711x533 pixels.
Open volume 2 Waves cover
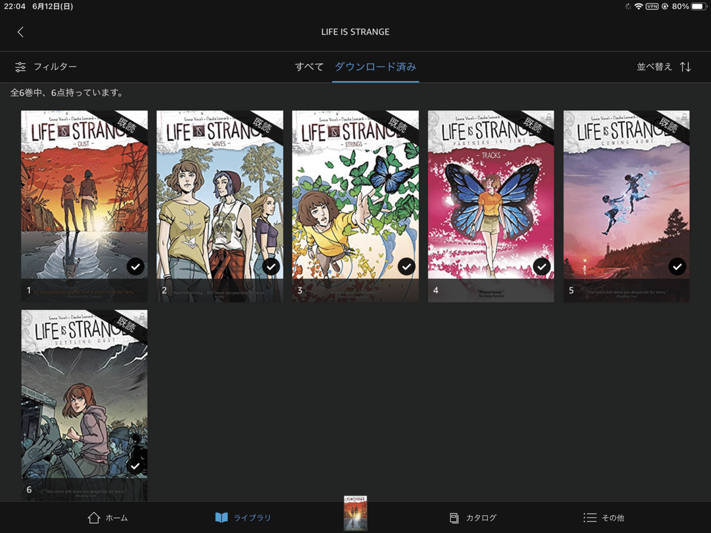[220, 206]
